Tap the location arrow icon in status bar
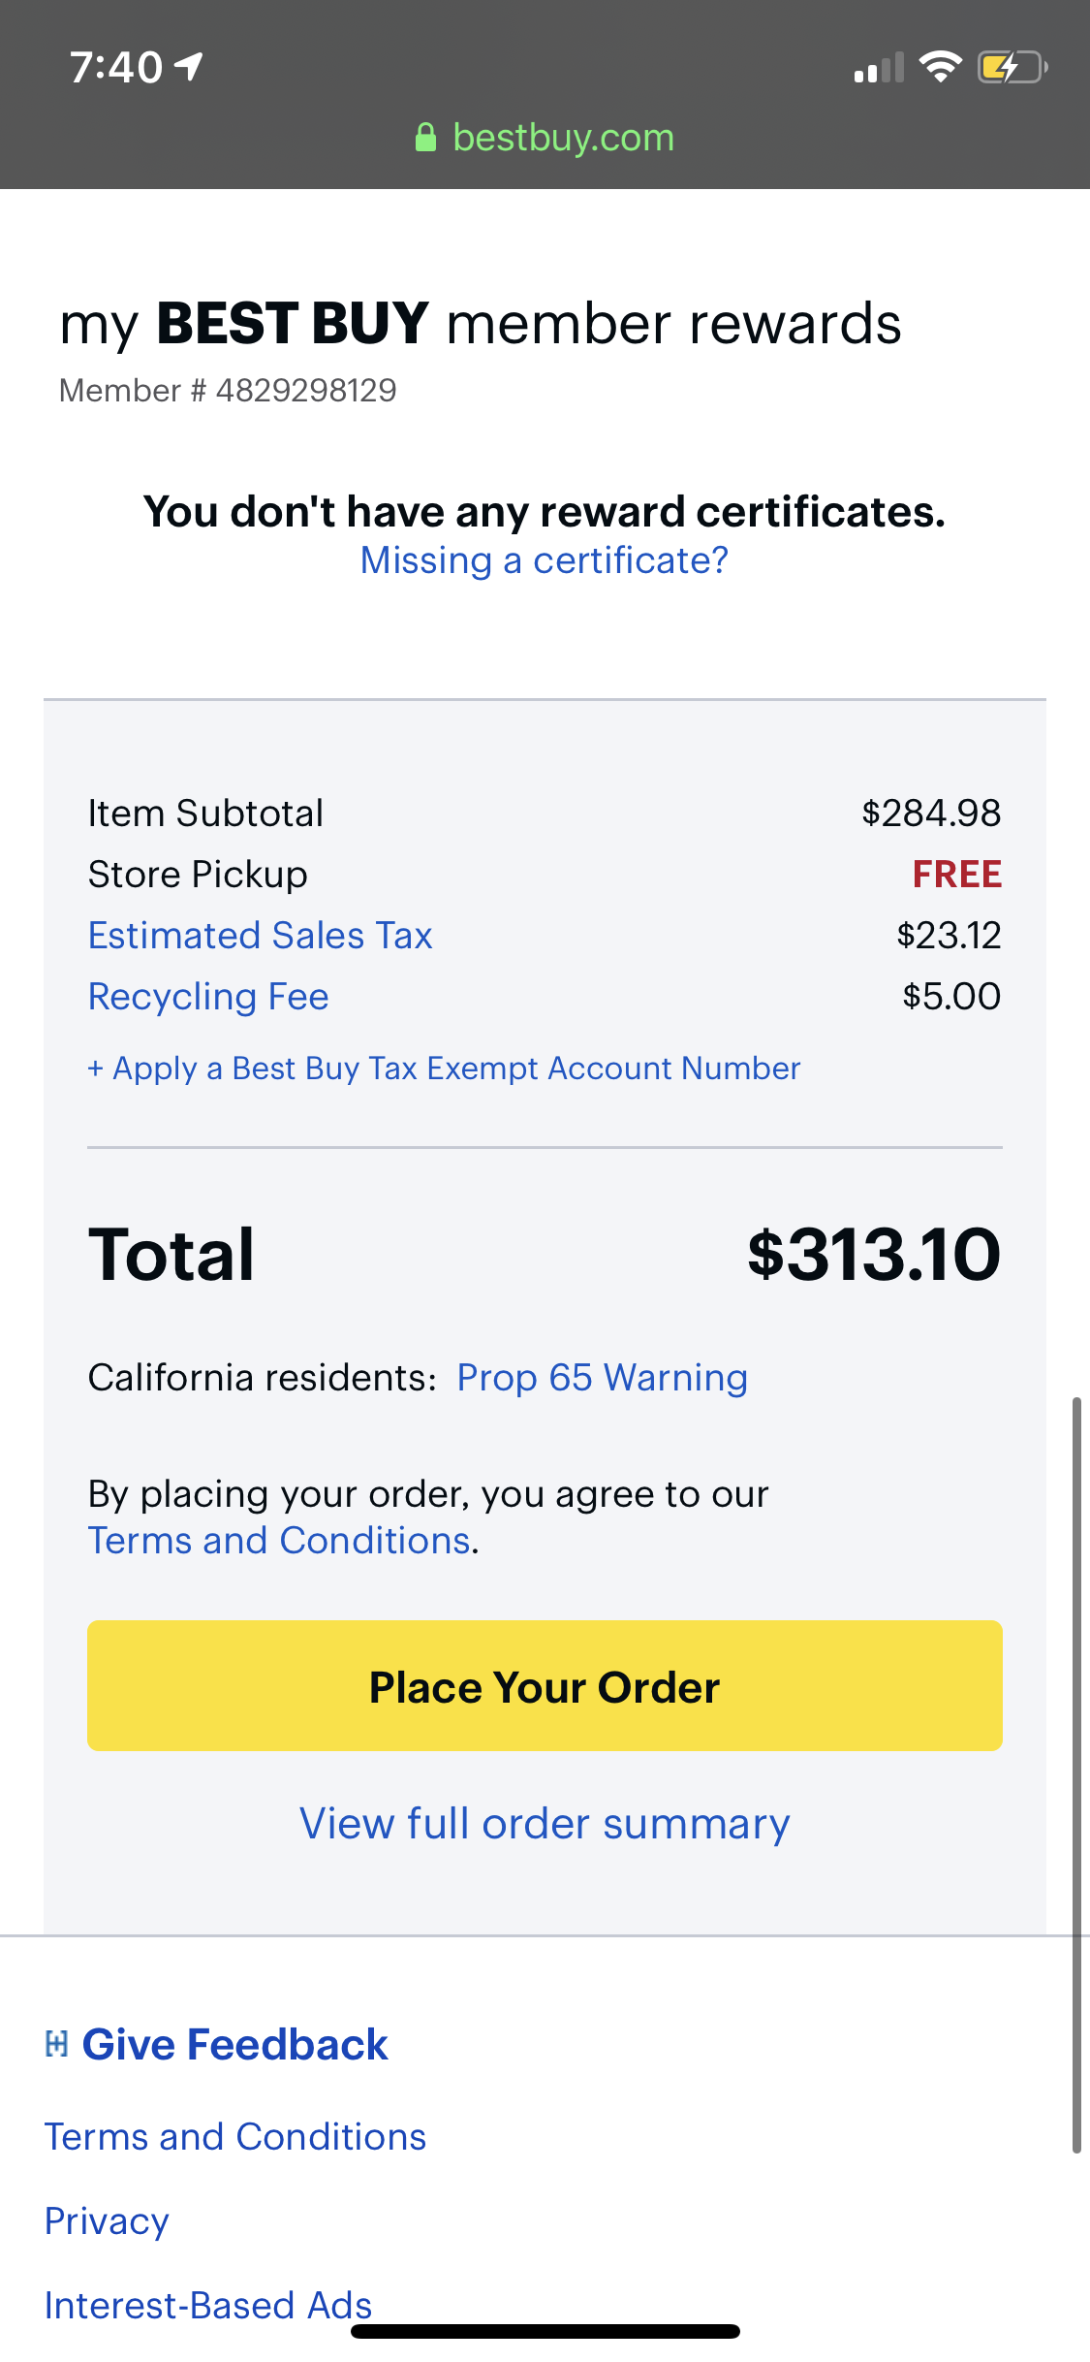Image resolution: width=1090 pixels, height=2362 pixels. [x=188, y=67]
